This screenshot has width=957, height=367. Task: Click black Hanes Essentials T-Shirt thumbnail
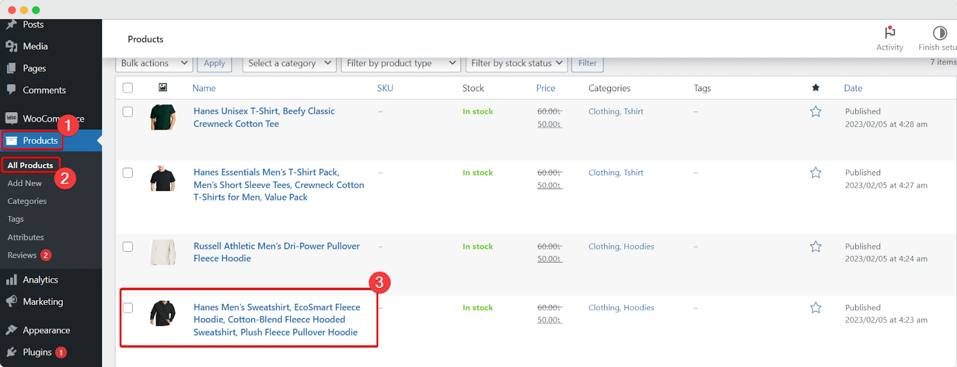pos(163,178)
